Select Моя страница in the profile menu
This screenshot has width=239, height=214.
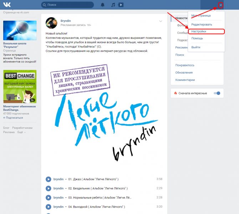(201, 16)
